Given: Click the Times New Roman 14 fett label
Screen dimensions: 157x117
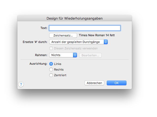Looking at the screenshot, I should [x=97, y=35].
